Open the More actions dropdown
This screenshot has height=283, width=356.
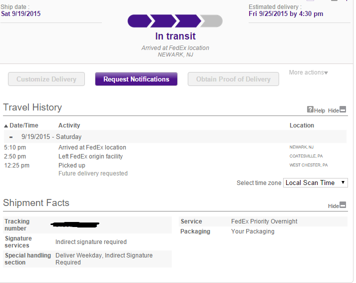[308, 72]
